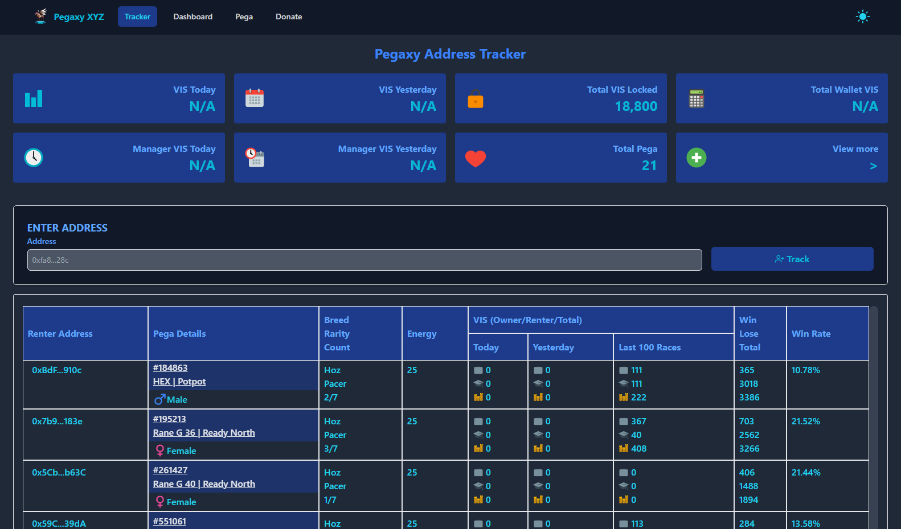Viewport: 901px width, 529px height.
Task: Click the total bars icon next to 222
Action: click(x=624, y=397)
